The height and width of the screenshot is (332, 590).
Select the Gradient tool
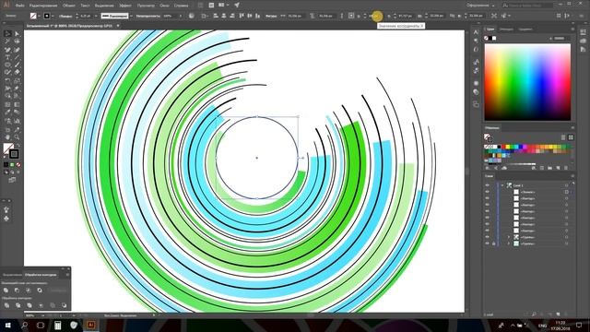(17, 104)
